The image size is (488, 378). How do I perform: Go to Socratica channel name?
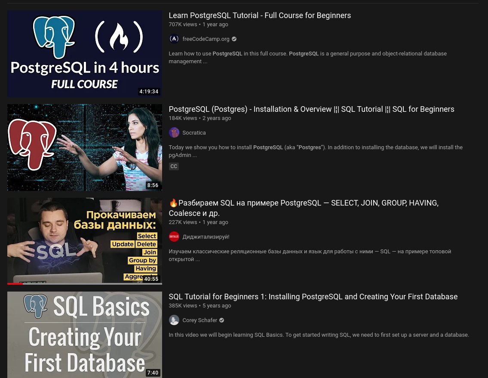coord(194,132)
